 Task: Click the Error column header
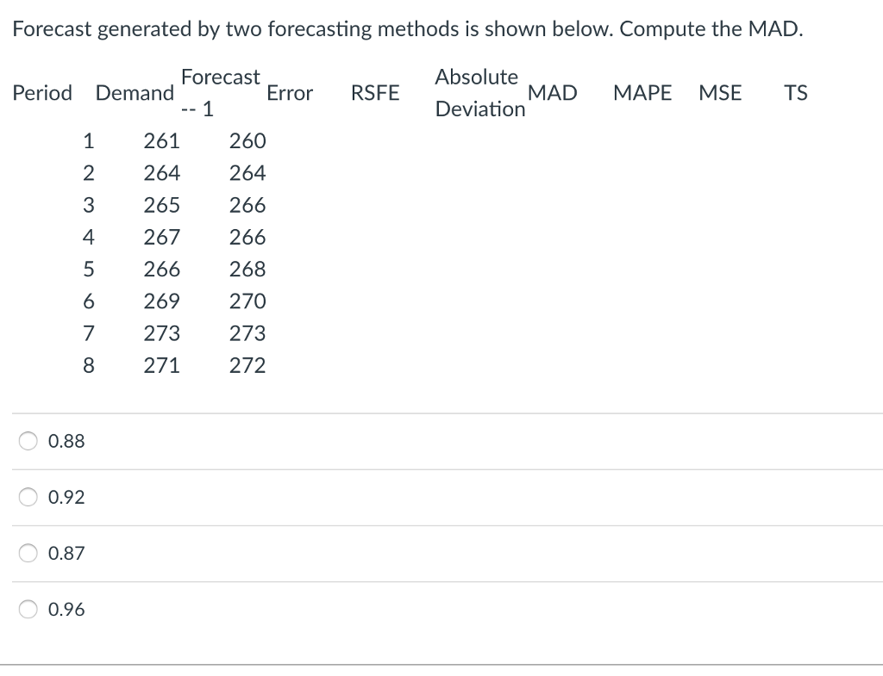pos(290,93)
